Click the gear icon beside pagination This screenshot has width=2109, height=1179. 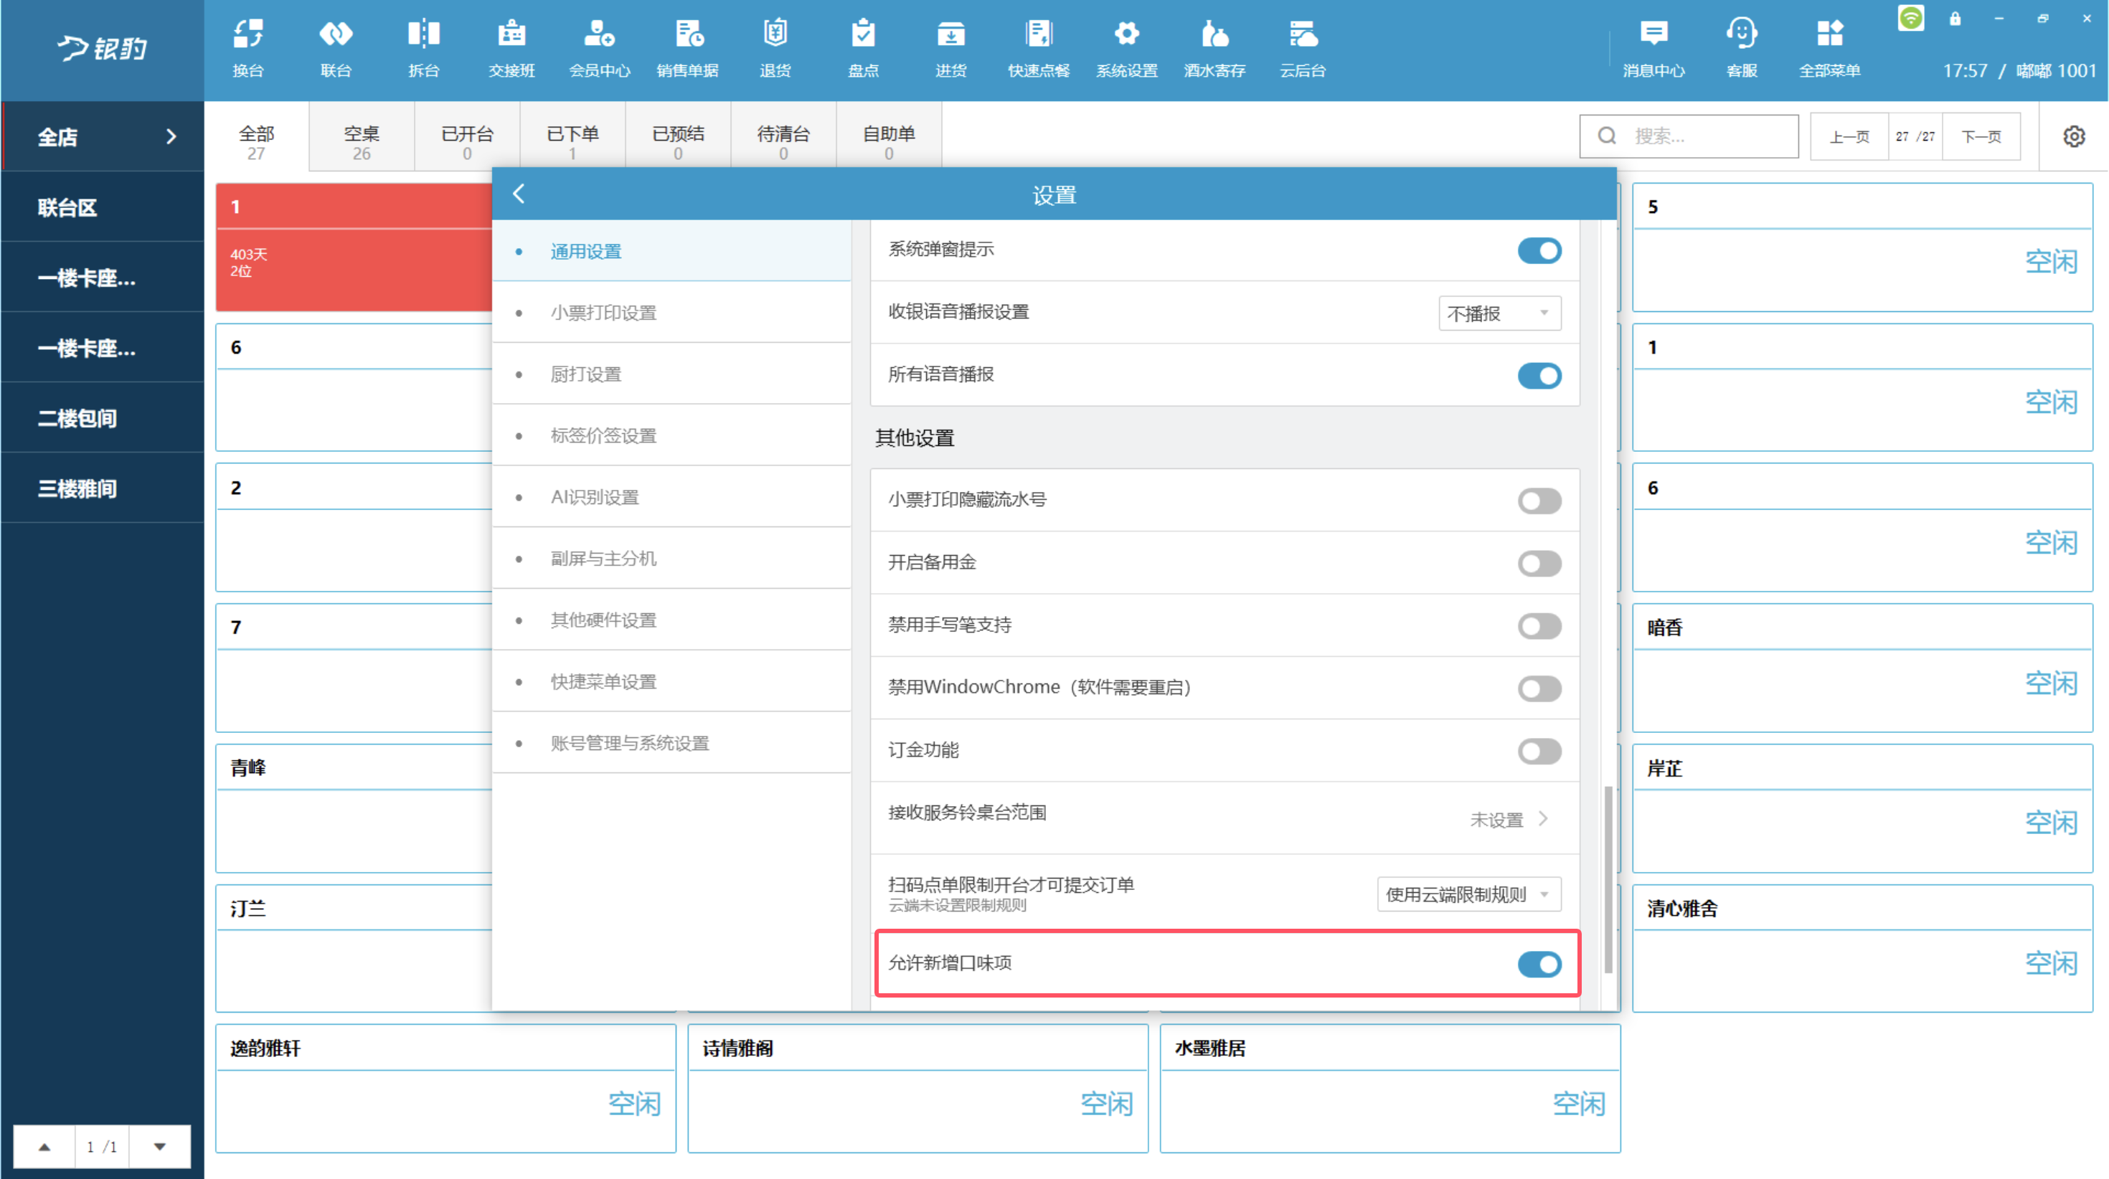coord(2073,136)
